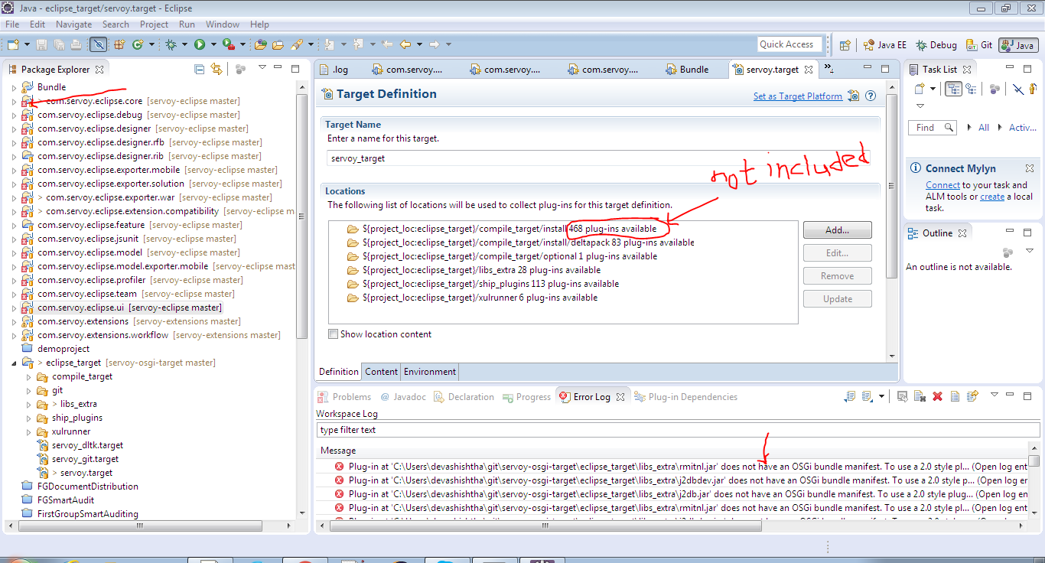The width and height of the screenshot is (1045, 563).
Task: Click the create link in Connect Mylyn
Action: [992, 197]
